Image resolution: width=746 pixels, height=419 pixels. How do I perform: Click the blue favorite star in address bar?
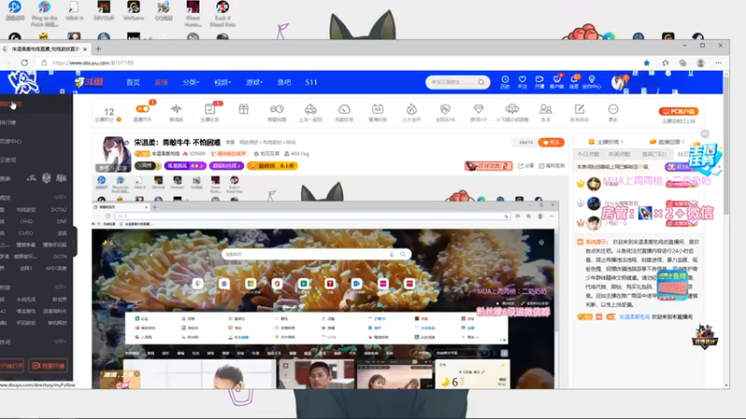(x=646, y=62)
